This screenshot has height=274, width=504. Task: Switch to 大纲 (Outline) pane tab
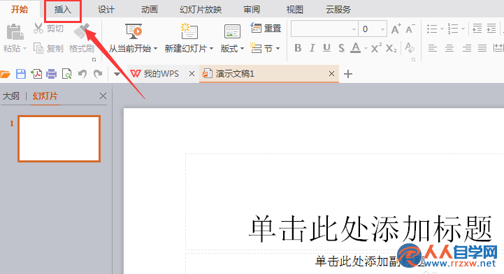(x=11, y=96)
